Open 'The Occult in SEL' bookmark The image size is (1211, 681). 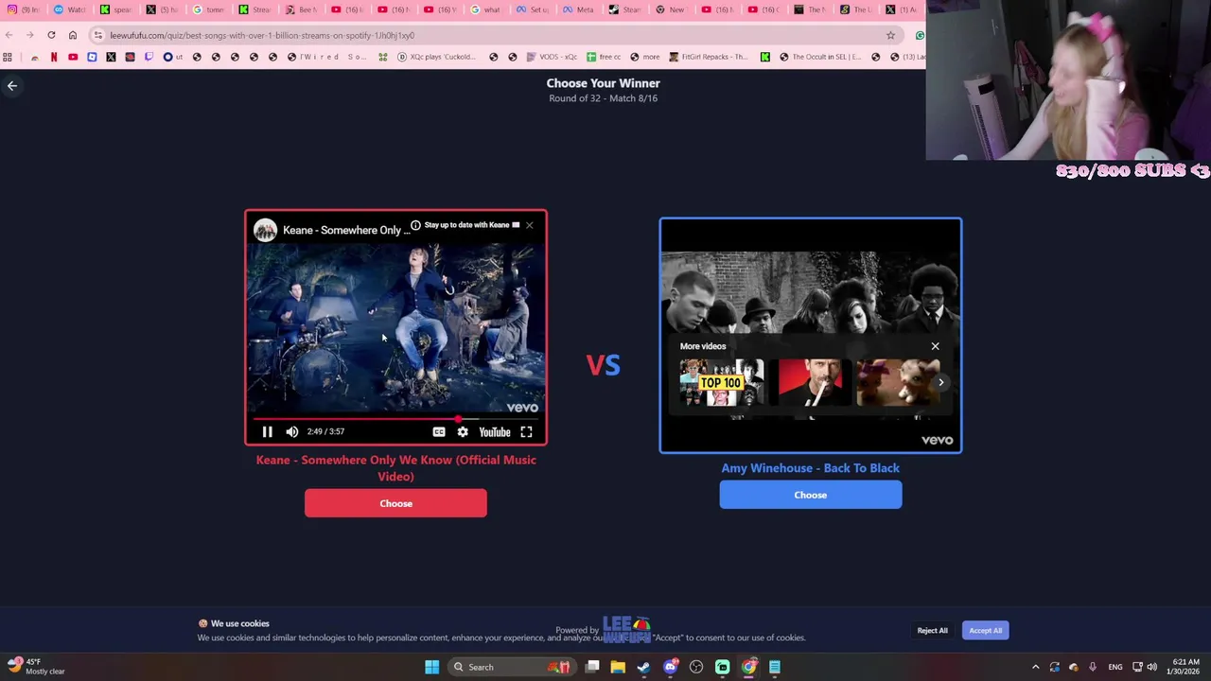[x=819, y=57]
